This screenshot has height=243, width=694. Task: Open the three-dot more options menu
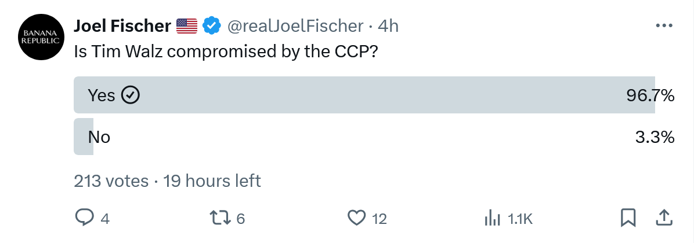click(663, 26)
